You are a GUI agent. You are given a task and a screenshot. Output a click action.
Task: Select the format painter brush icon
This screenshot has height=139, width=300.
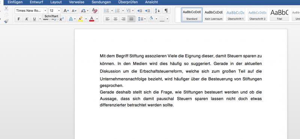point(6,21)
